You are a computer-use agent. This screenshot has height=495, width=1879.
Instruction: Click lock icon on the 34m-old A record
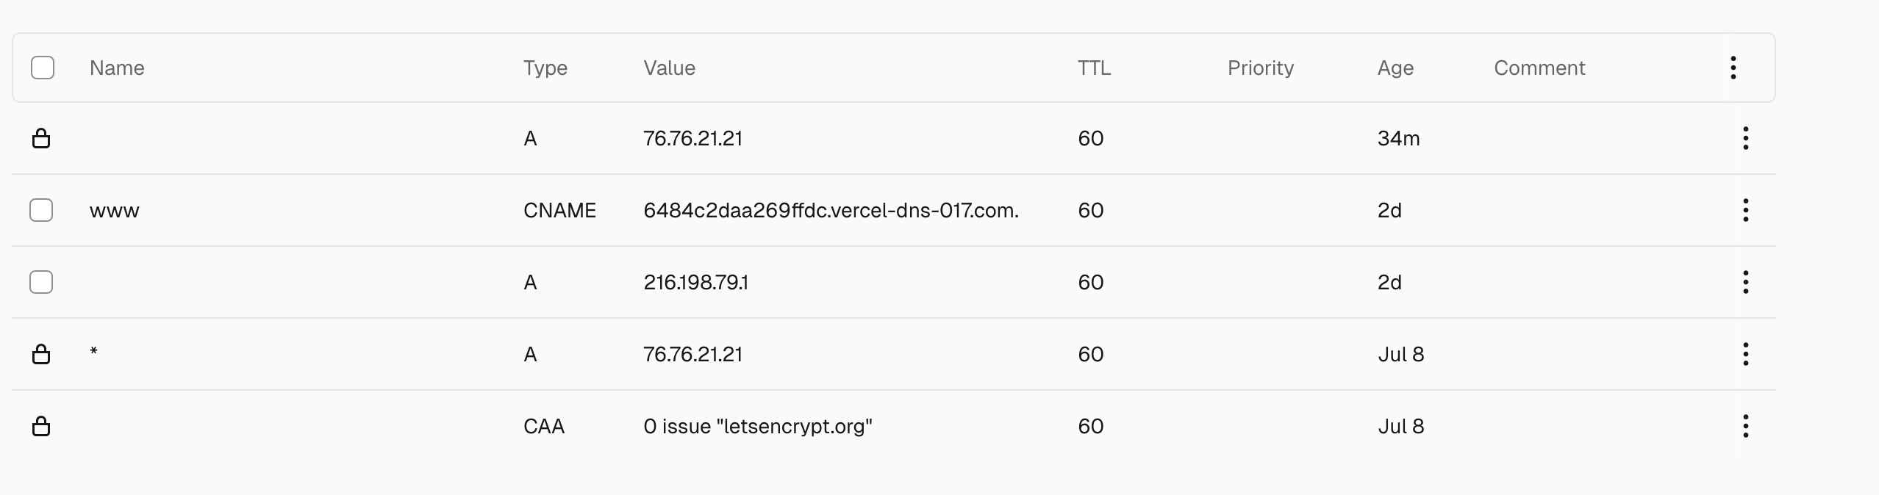coord(41,138)
